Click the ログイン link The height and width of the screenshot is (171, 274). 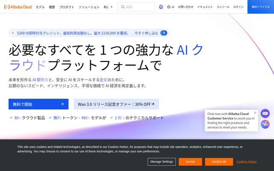coord(238,7)
